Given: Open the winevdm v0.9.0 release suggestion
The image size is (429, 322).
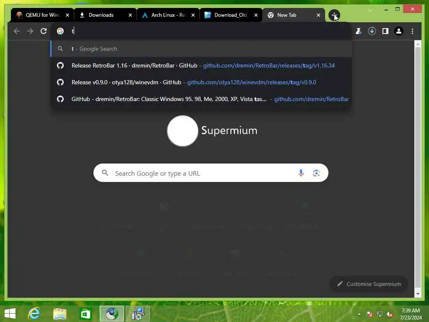Looking at the screenshot, I should pyautogui.click(x=201, y=82).
